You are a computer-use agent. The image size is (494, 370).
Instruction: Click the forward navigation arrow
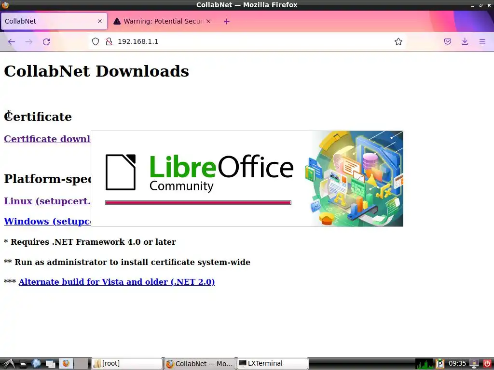(29, 42)
